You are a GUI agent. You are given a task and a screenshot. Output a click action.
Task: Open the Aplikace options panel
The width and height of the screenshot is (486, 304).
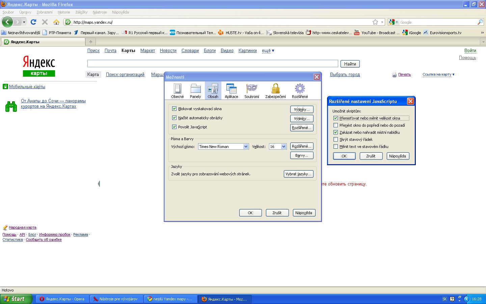232,91
